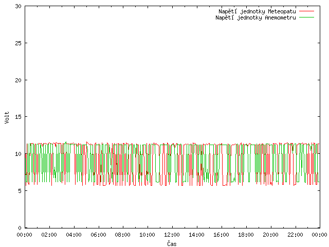The image size is (329, 247).
Task: Click the red legend line sample
Action: [306, 11]
